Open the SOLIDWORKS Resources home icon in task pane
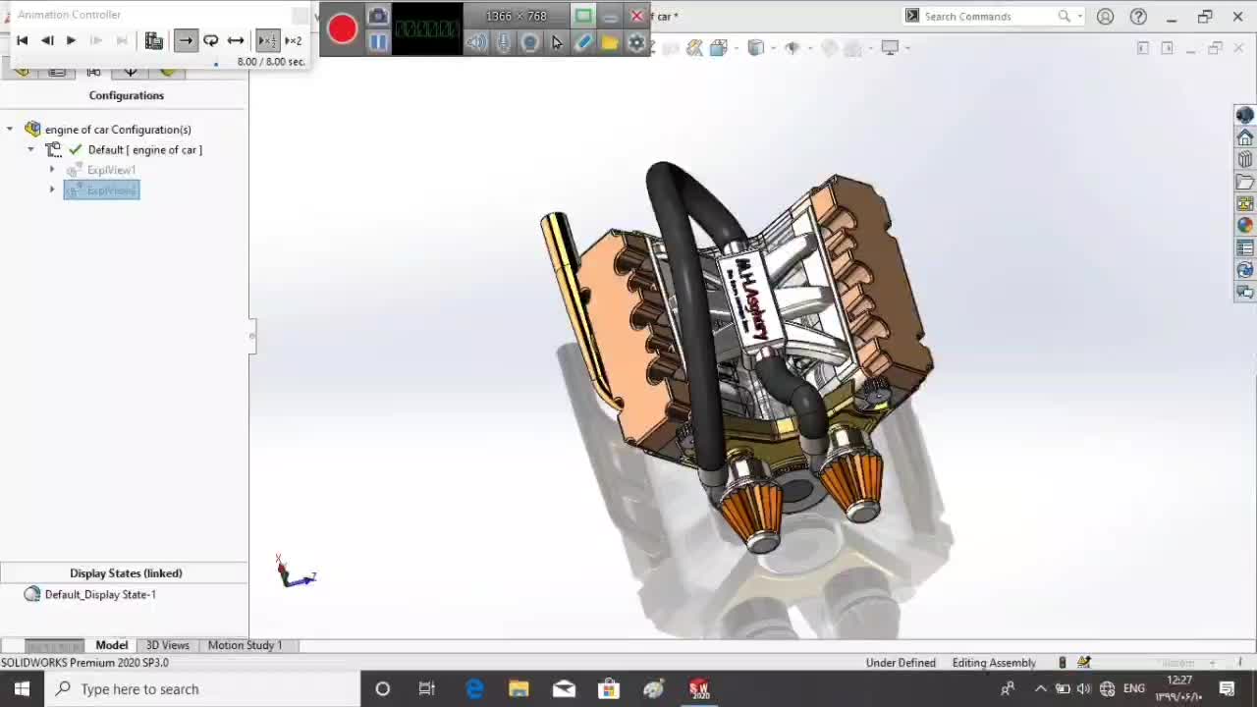The width and height of the screenshot is (1257, 707). 1244,137
